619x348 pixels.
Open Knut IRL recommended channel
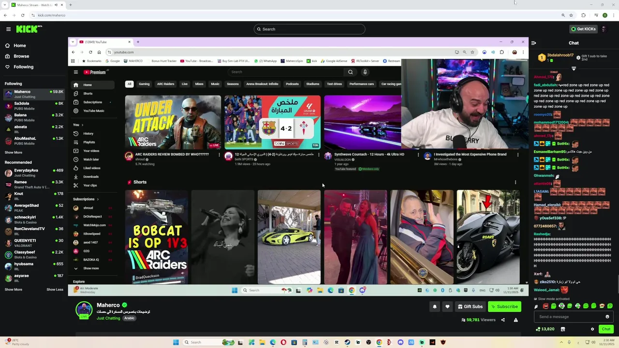click(x=34, y=196)
